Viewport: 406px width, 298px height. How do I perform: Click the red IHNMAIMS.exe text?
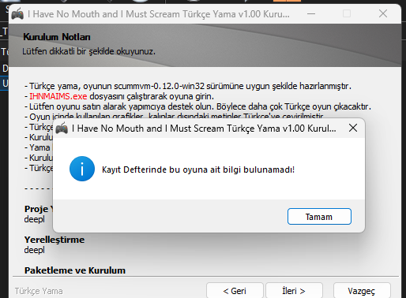click(x=58, y=96)
